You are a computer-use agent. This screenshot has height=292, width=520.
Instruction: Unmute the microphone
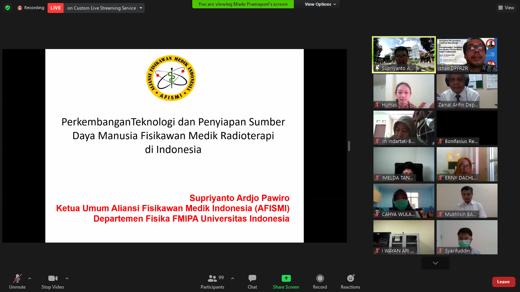click(x=18, y=282)
